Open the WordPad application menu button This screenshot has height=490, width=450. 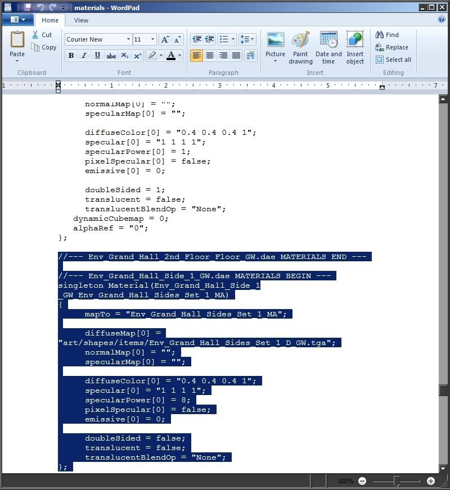[17, 20]
